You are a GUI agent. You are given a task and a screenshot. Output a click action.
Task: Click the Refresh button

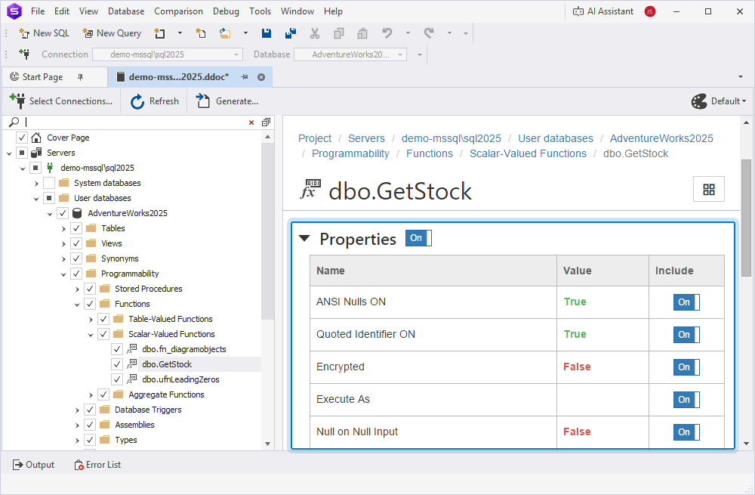(x=155, y=101)
